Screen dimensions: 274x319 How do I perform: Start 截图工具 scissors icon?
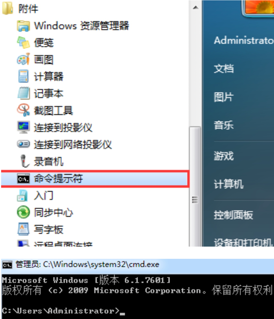[x=23, y=110]
